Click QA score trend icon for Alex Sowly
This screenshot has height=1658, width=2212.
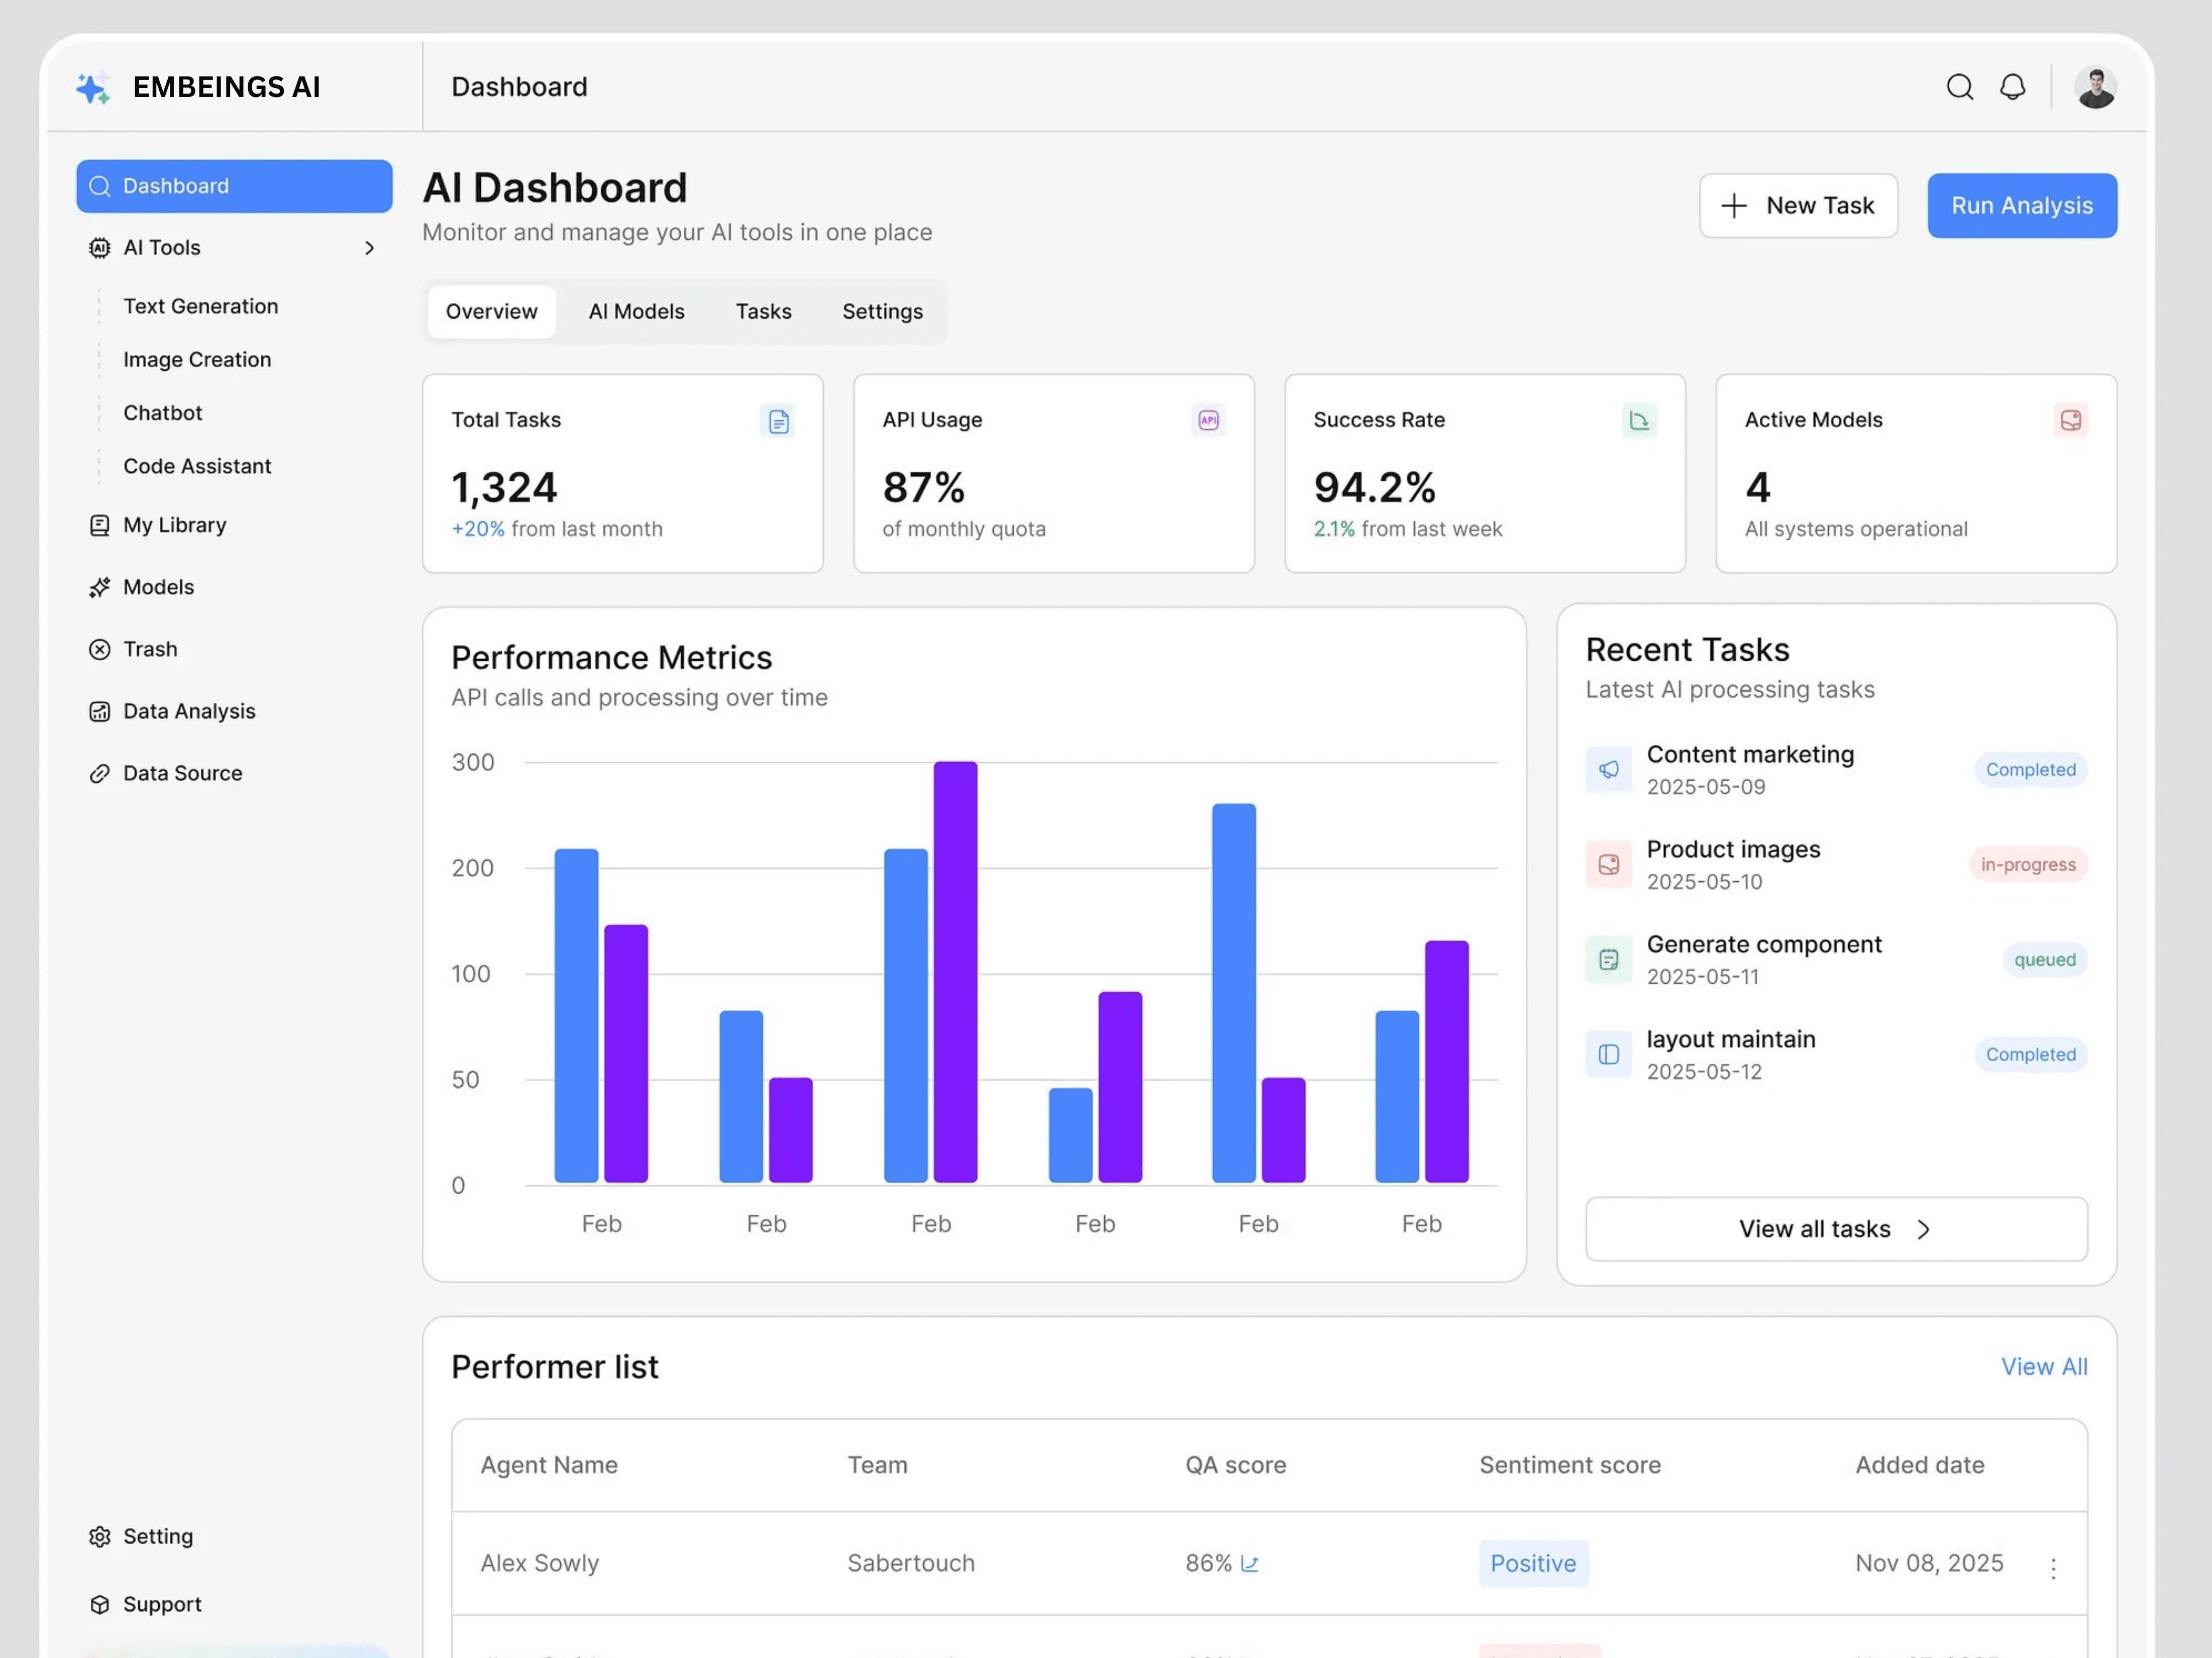point(1249,1563)
